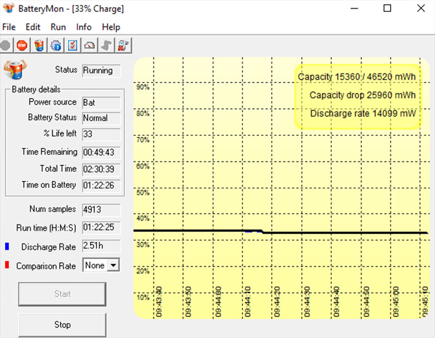The height and width of the screenshot is (338, 435).
Task: Open the Edit menu
Action: (x=33, y=27)
